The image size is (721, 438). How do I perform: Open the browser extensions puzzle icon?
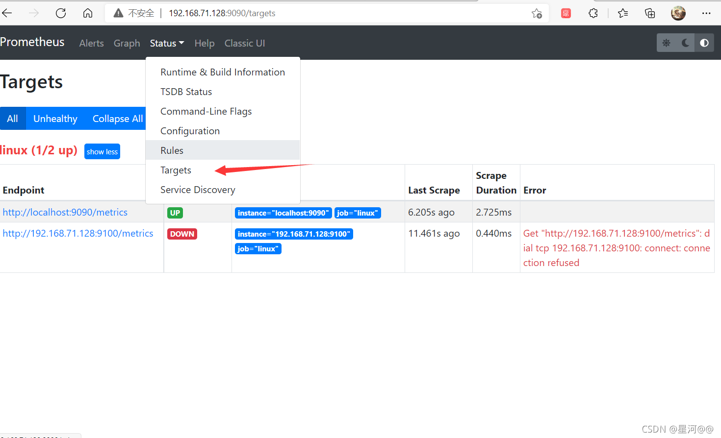(x=593, y=13)
